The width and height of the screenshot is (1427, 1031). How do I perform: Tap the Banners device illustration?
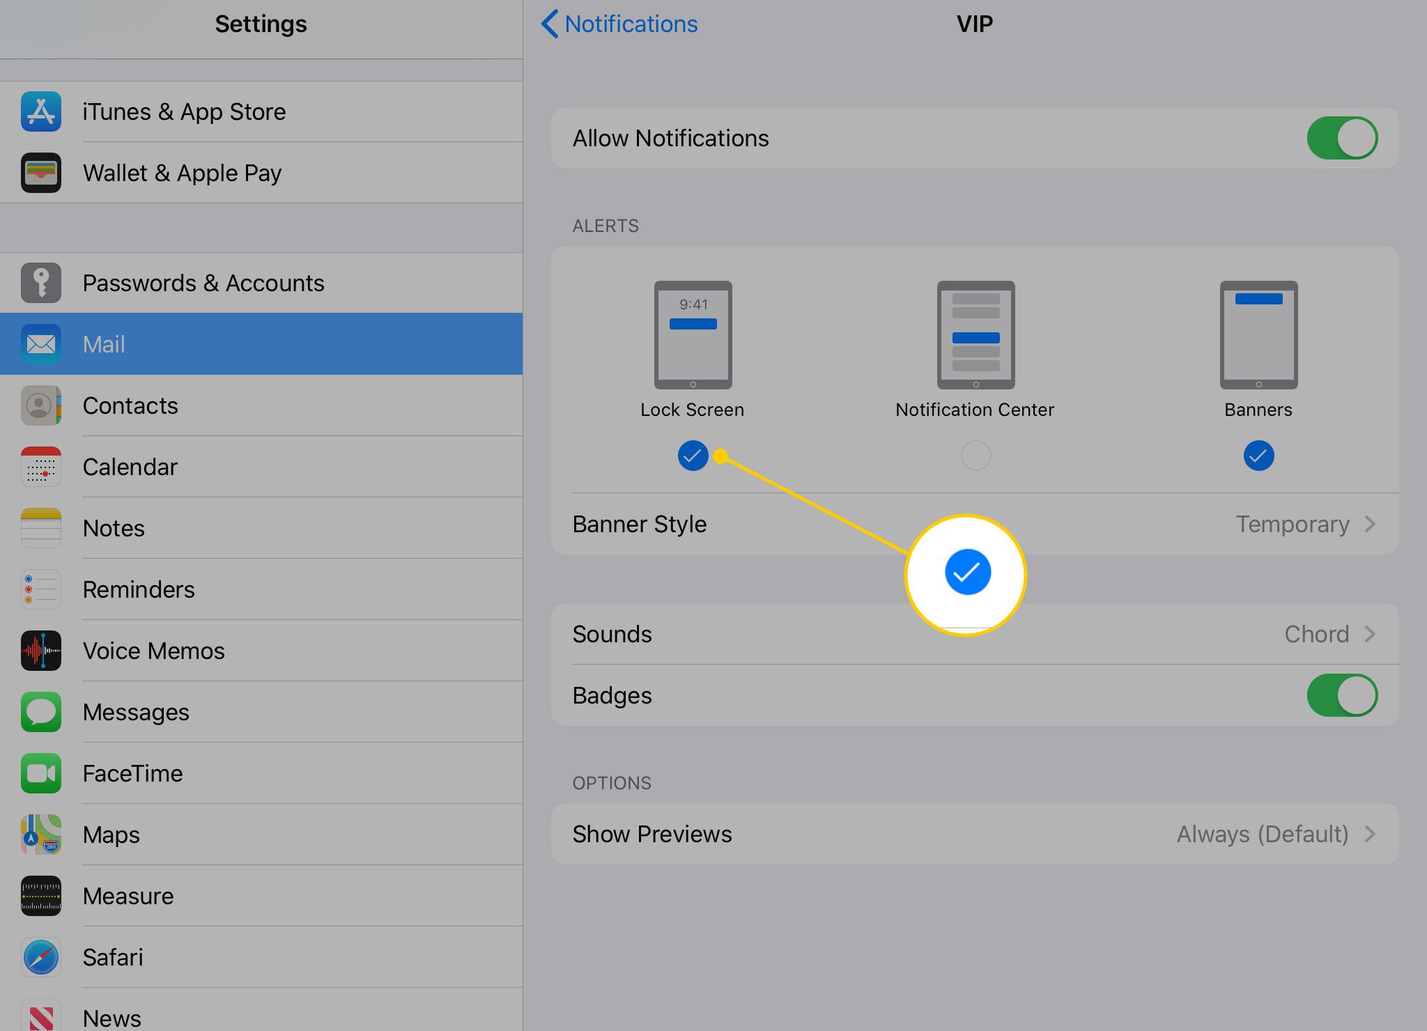1258,335
